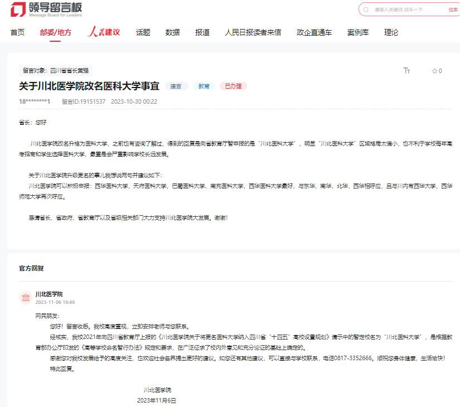Click the magnifier icon in the search bar

pyautogui.click(x=366, y=9)
